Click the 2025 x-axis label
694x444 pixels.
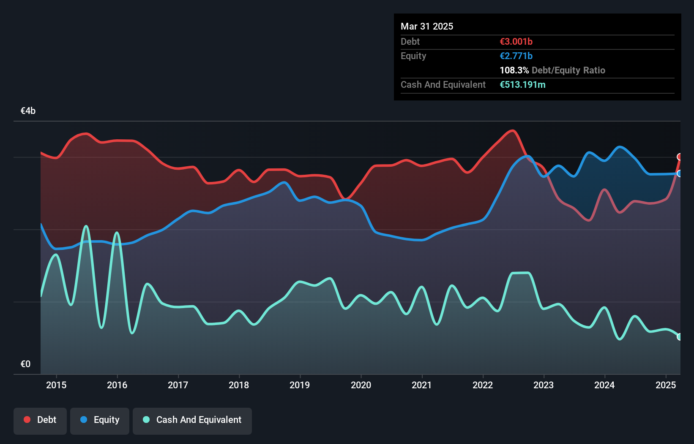click(x=666, y=385)
